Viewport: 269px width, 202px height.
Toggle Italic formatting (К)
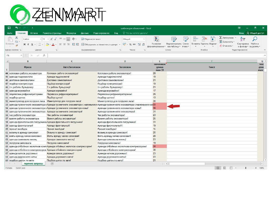28,44
